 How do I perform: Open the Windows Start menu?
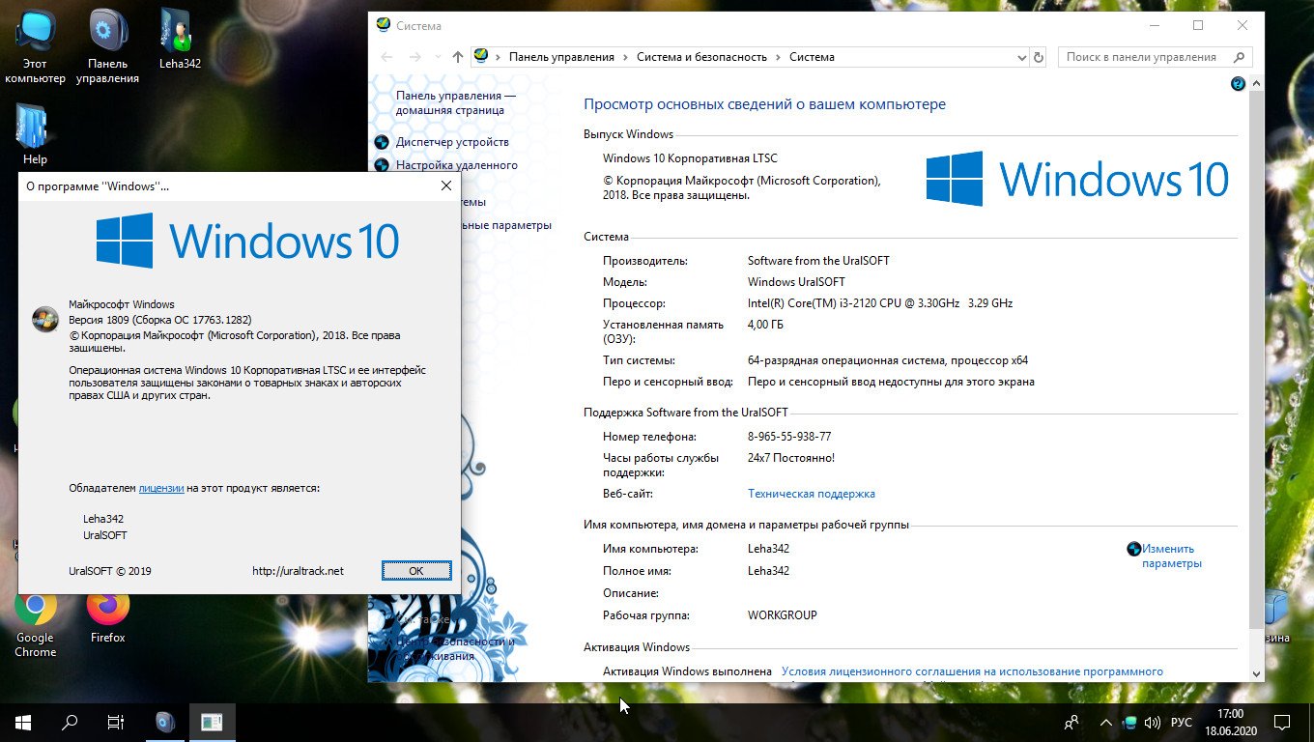click(x=23, y=722)
